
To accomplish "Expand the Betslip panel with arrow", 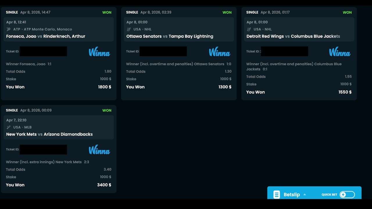I will (305, 194).
